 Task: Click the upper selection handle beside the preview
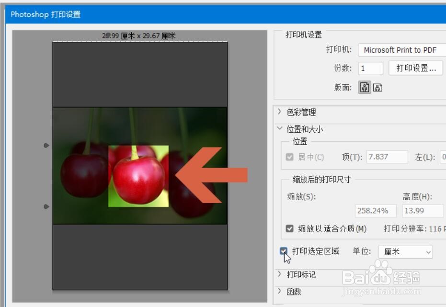coord(46,146)
